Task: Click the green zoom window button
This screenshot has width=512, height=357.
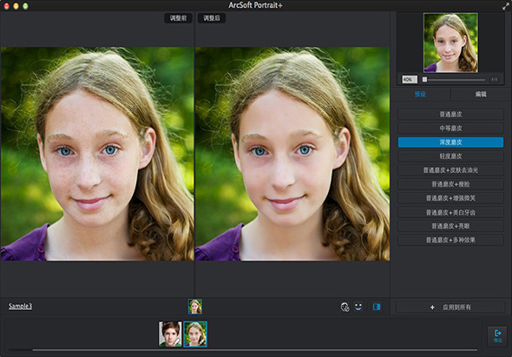Action: (25, 6)
